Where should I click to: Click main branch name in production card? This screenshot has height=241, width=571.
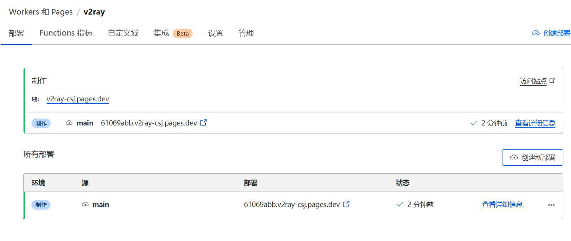point(85,123)
